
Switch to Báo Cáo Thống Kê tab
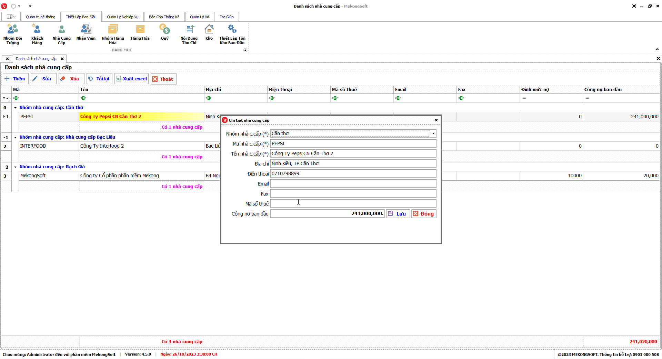(x=164, y=17)
